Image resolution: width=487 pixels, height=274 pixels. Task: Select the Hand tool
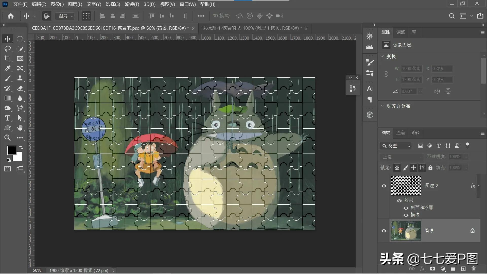(x=20, y=128)
